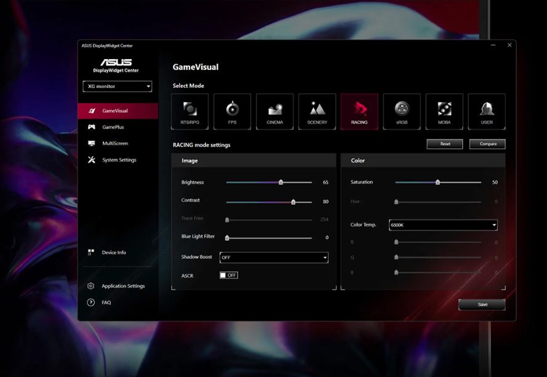
Task: Open the FAQ help item
Action: (x=106, y=303)
